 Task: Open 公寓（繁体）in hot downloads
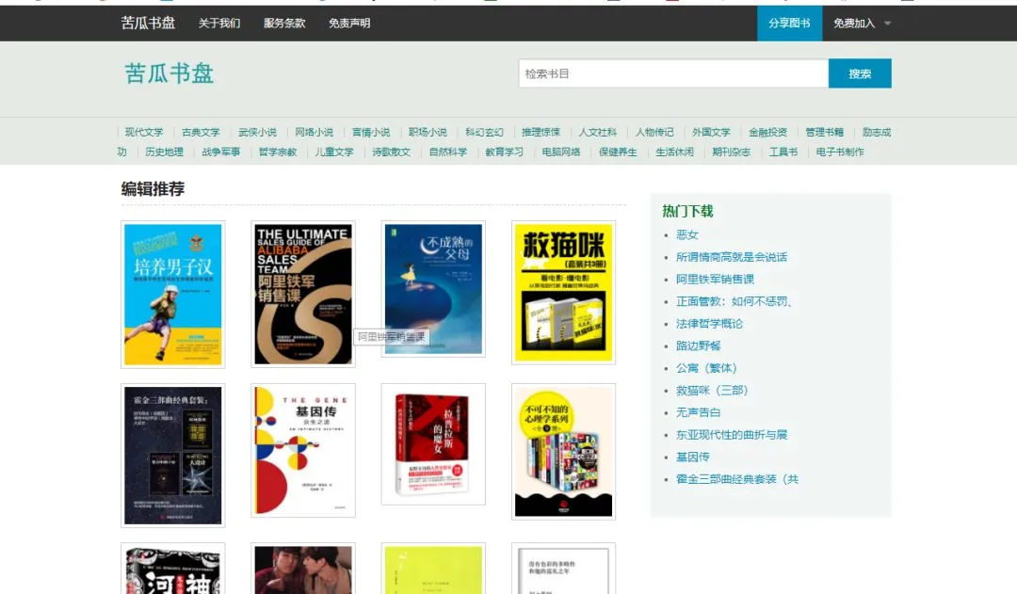coord(706,368)
